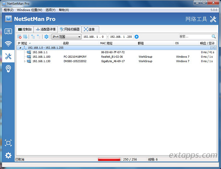Click the red scan progress bar
The image size is (221, 169).
[x=109, y=160]
